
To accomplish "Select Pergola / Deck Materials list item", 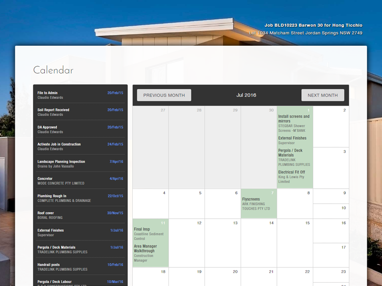I will (80, 250).
